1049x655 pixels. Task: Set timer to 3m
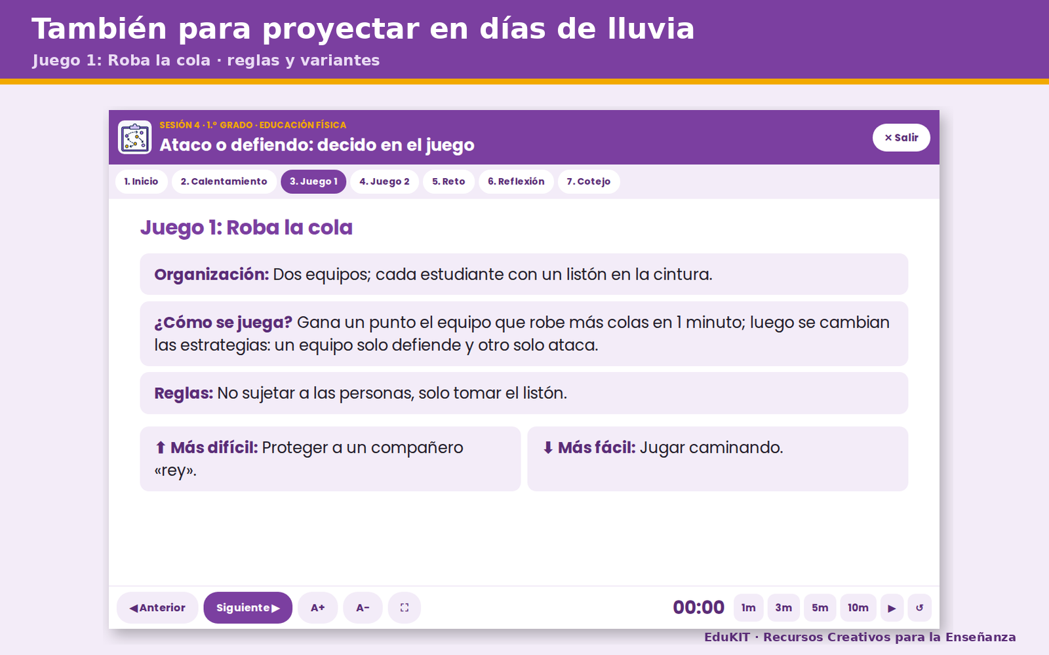pos(783,608)
